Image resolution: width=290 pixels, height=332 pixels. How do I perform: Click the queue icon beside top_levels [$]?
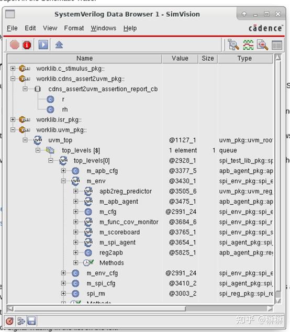[x=50, y=150]
